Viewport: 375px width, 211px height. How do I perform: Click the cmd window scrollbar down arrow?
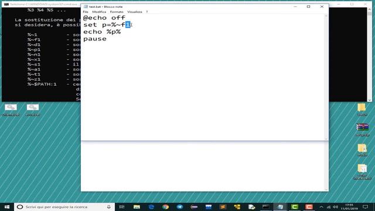[370, 100]
